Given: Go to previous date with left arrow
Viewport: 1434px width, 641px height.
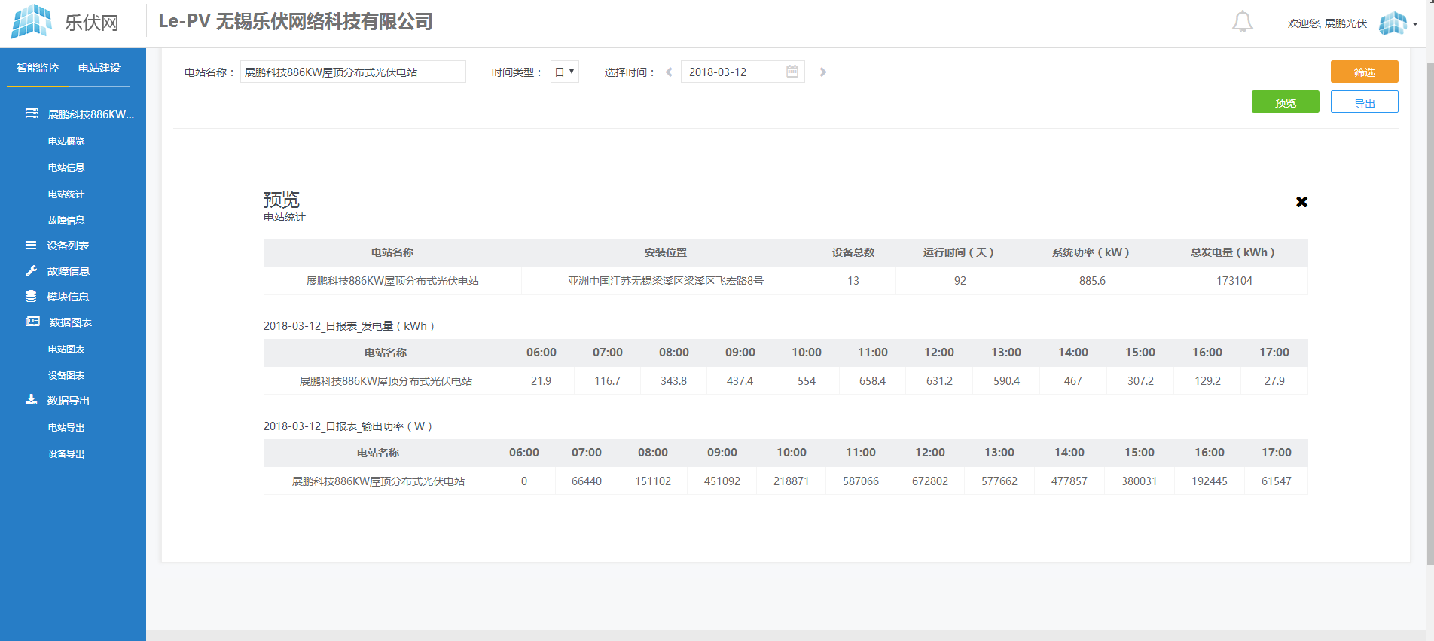Looking at the screenshot, I should pyautogui.click(x=669, y=72).
